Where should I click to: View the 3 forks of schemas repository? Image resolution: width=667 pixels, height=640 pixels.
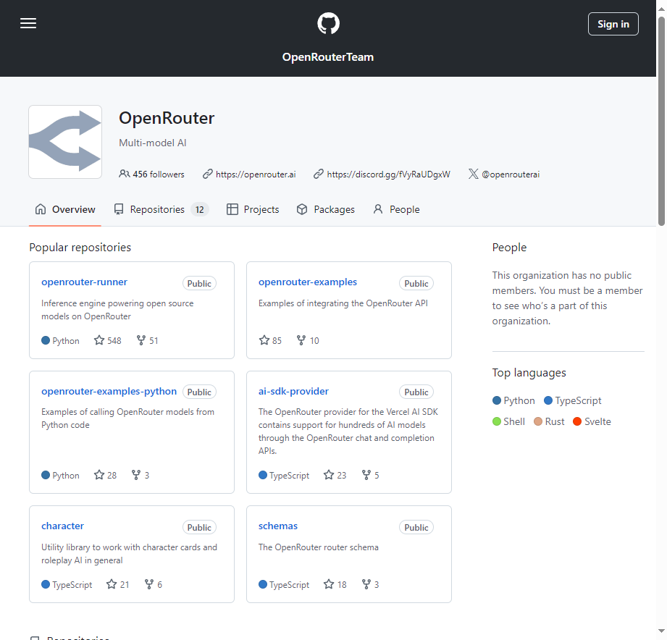point(370,585)
